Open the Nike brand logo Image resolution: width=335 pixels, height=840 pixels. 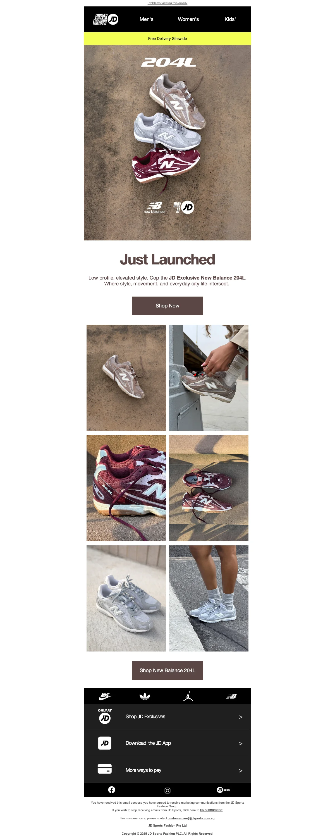[x=105, y=696]
